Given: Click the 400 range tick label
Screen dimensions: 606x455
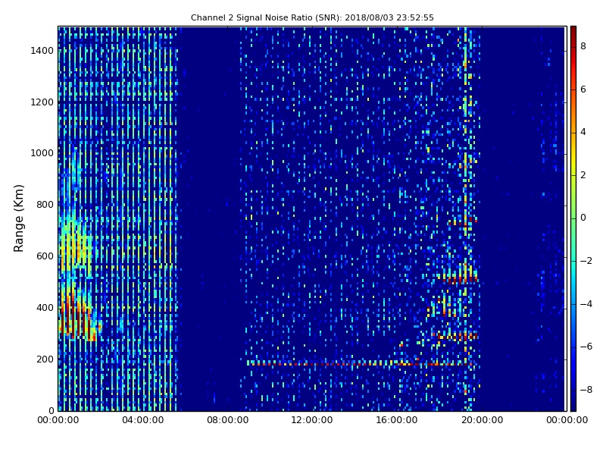Looking at the screenshot, I should coord(45,308).
